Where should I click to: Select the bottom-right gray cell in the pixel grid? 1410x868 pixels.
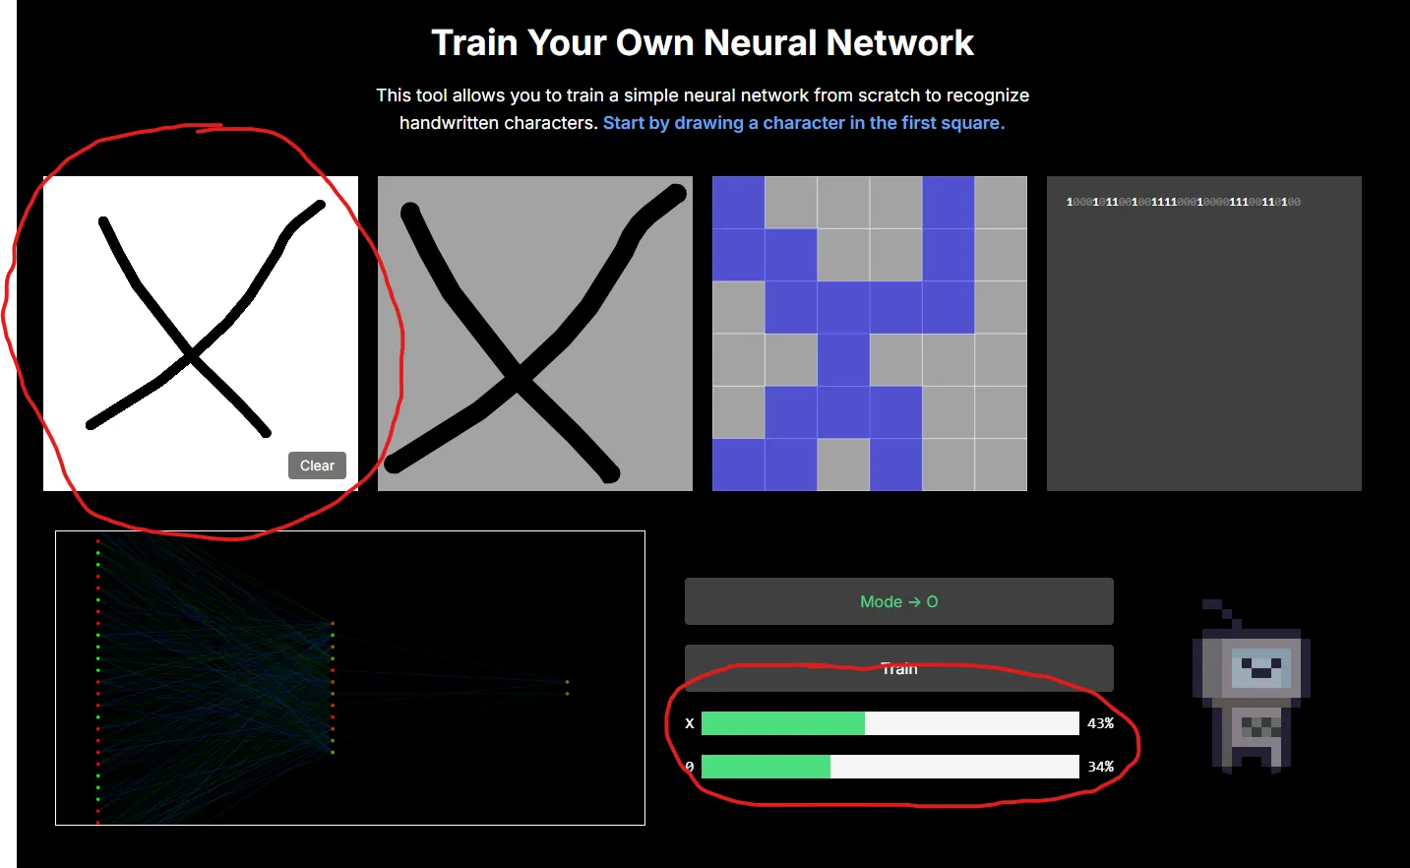pos(1001,465)
